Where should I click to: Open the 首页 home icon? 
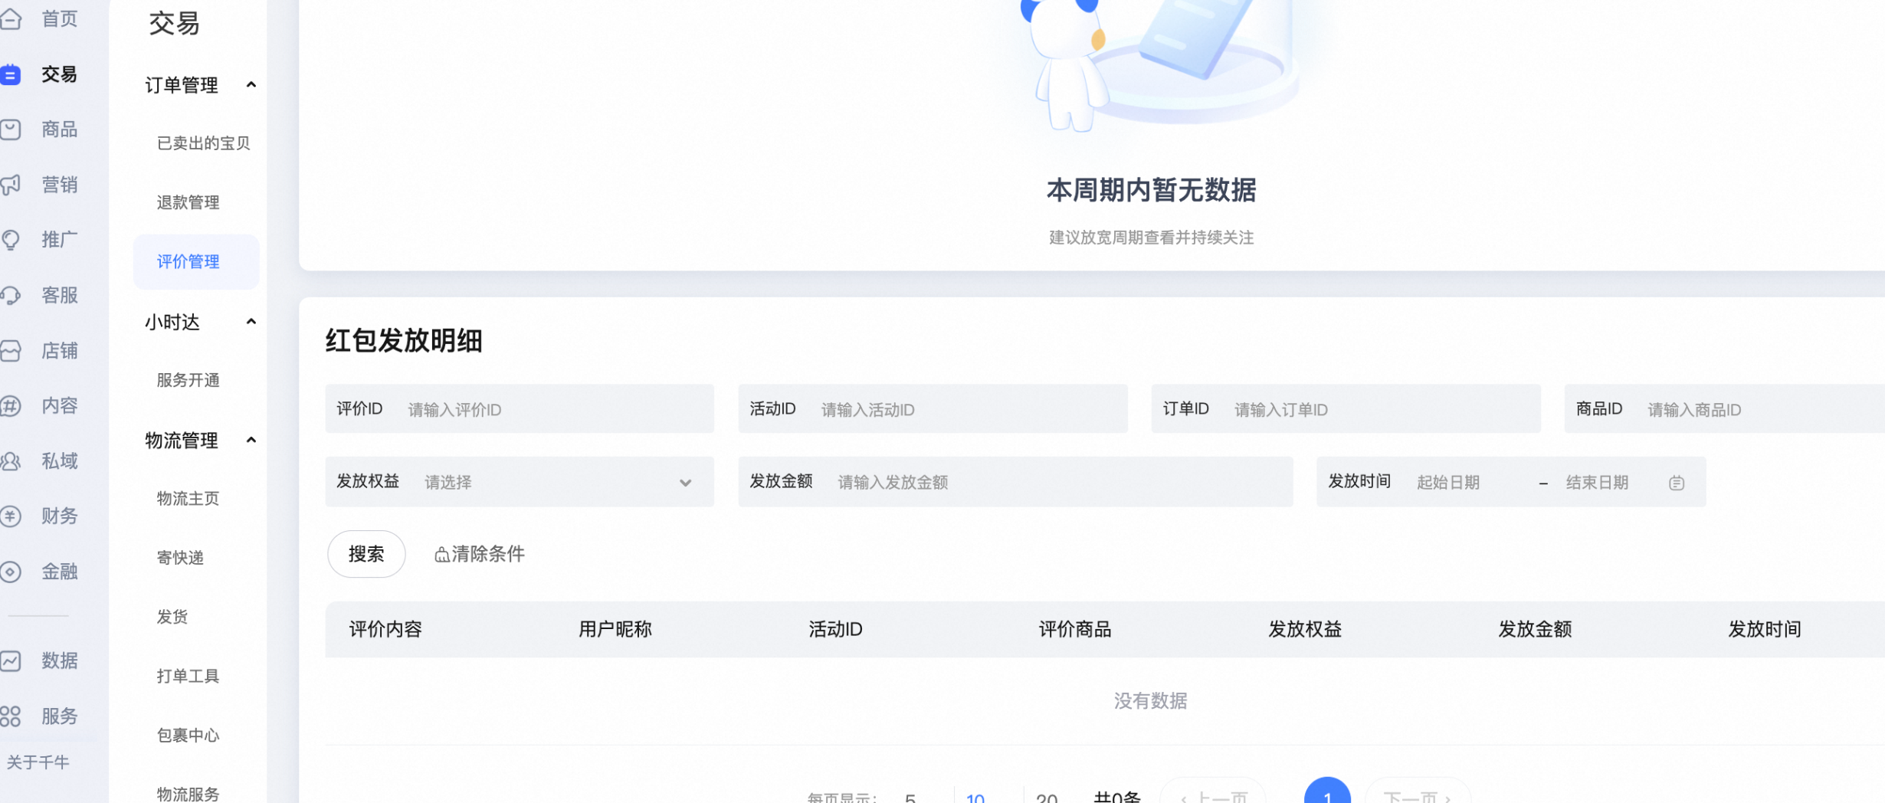click(x=11, y=18)
